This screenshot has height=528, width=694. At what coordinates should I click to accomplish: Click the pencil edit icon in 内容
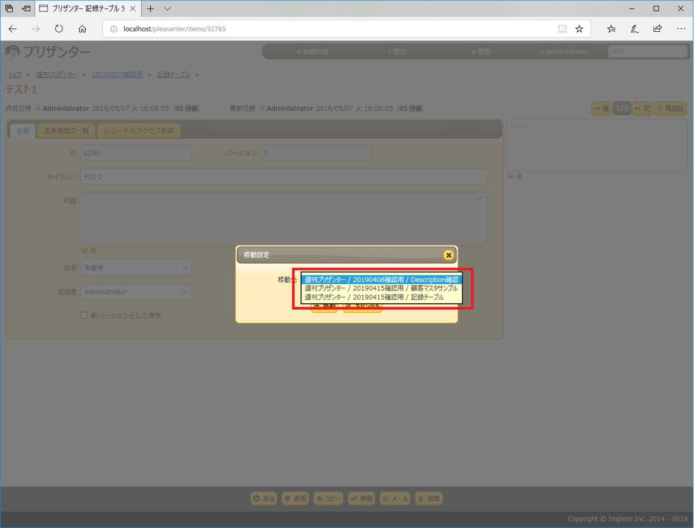pos(480,198)
